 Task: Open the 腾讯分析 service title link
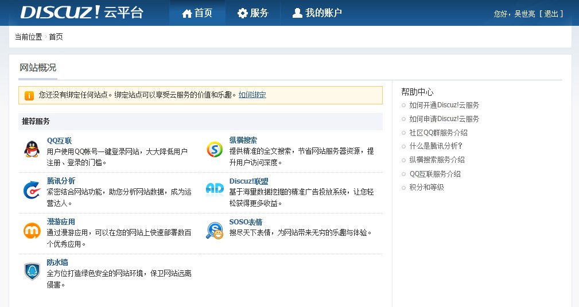point(61,181)
